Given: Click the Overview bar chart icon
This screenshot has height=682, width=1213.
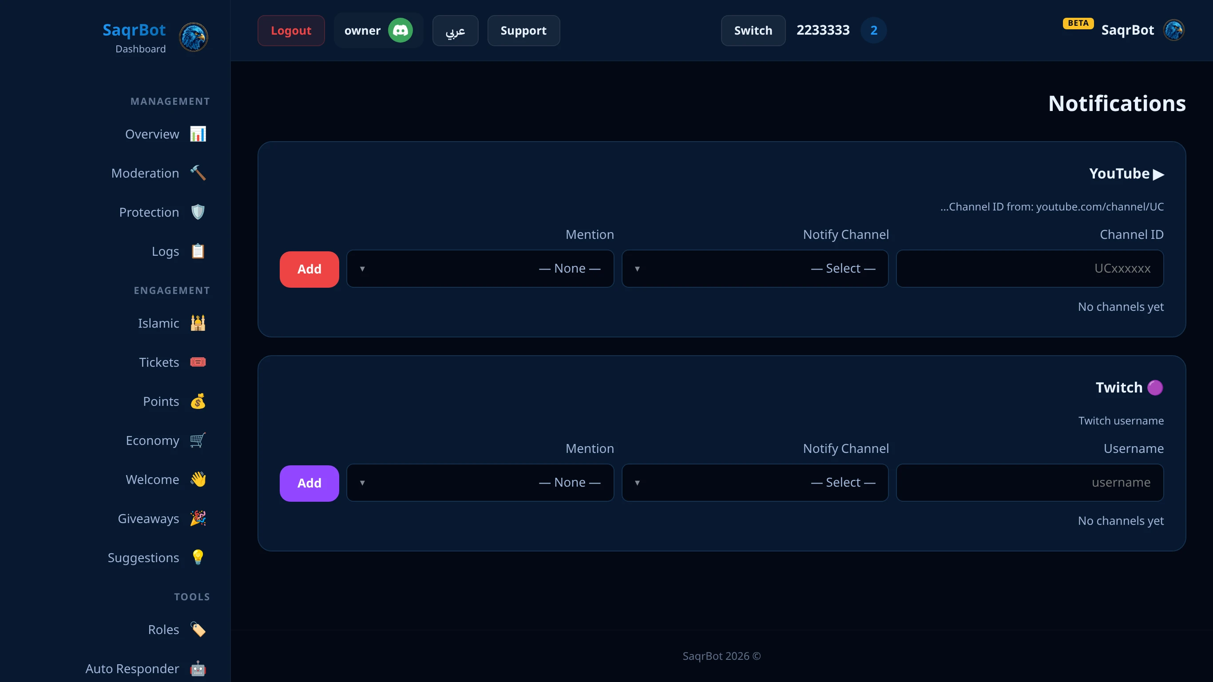Looking at the screenshot, I should [x=198, y=134].
